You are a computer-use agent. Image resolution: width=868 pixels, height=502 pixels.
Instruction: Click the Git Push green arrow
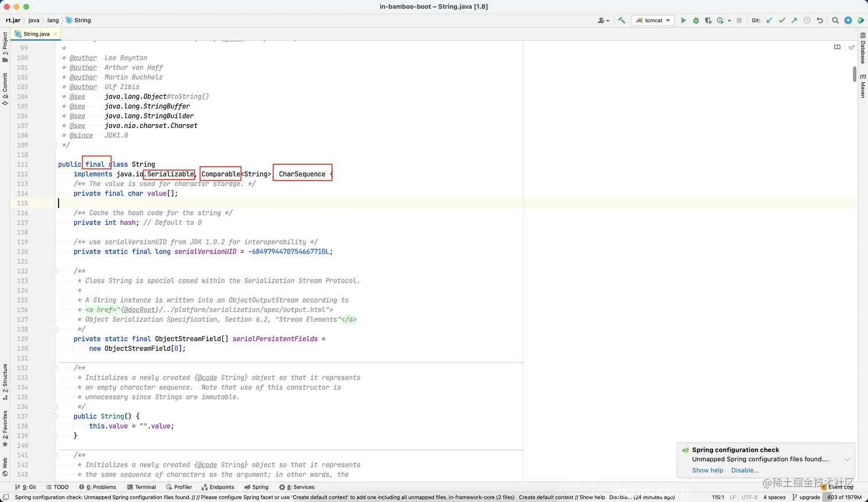794,20
